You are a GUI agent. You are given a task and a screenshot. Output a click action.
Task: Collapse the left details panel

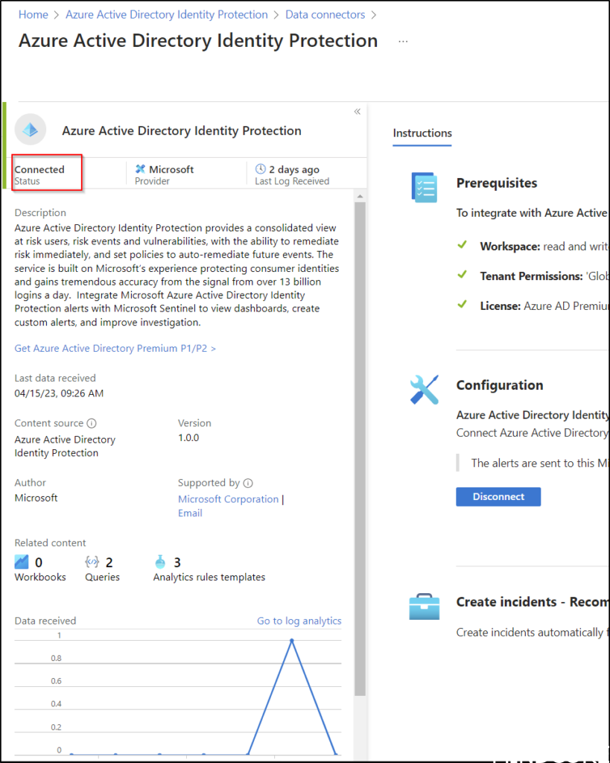click(357, 112)
